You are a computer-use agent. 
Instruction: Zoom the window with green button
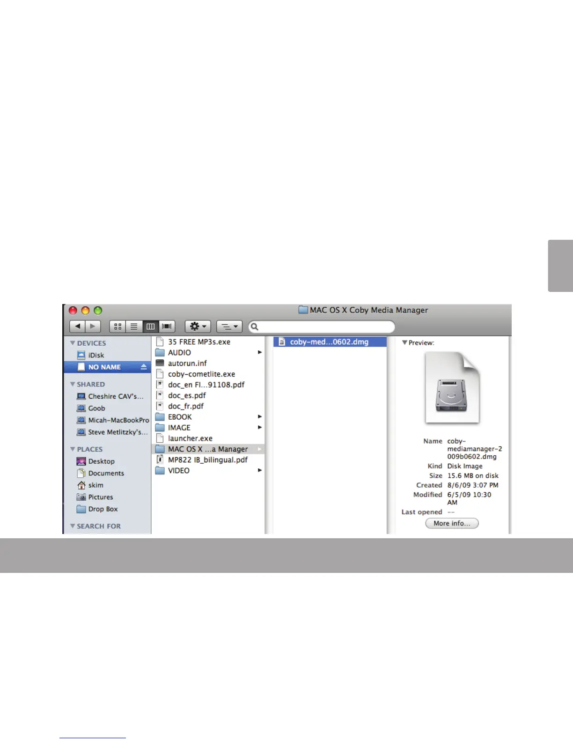pos(98,311)
